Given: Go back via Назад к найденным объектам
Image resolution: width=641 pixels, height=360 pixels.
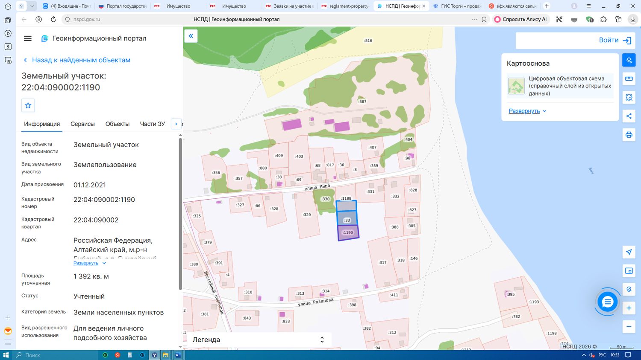Looking at the screenshot, I should [77, 60].
